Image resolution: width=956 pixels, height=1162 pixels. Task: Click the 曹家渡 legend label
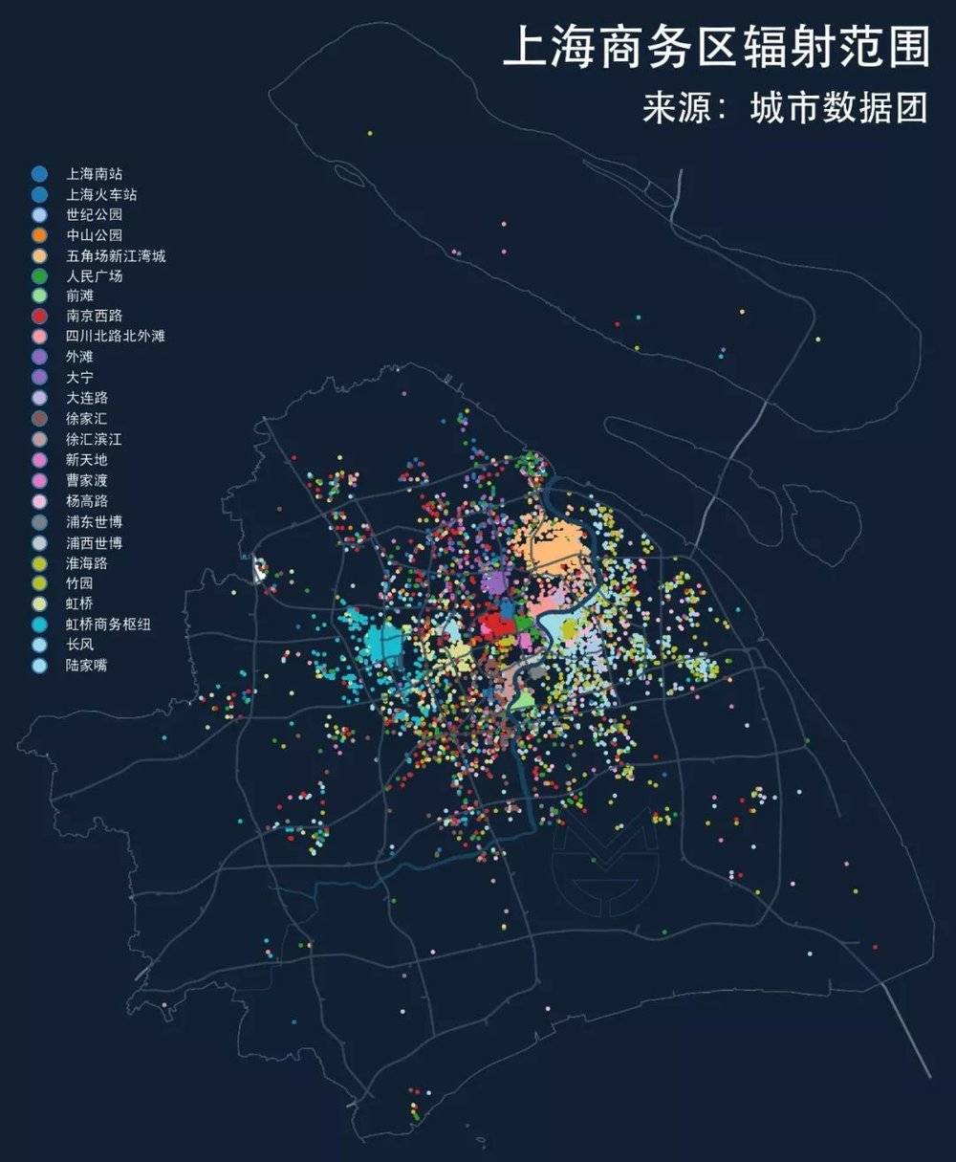point(87,480)
